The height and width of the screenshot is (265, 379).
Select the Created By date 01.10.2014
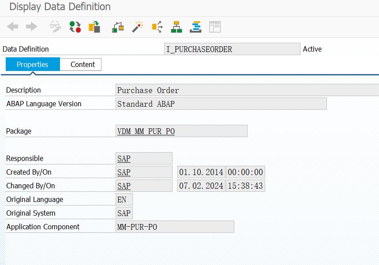(x=201, y=172)
